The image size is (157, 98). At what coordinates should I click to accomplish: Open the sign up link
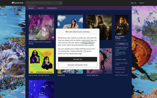pyautogui.click(x=133, y=3)
